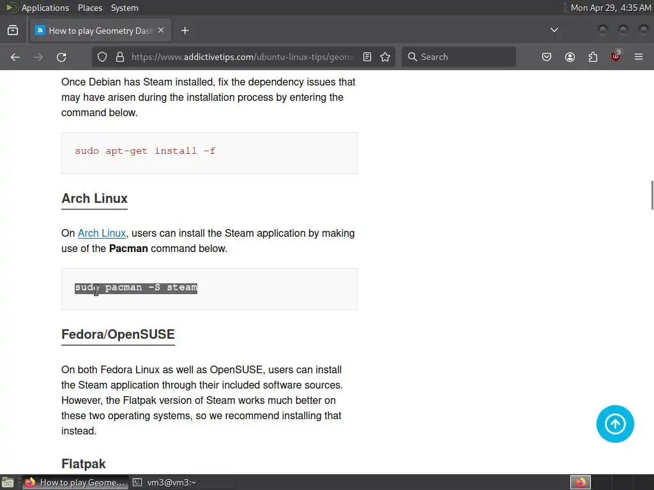This screenshot has height=490, width=654.
Task: Reload the current page
Action: point(61,57)
